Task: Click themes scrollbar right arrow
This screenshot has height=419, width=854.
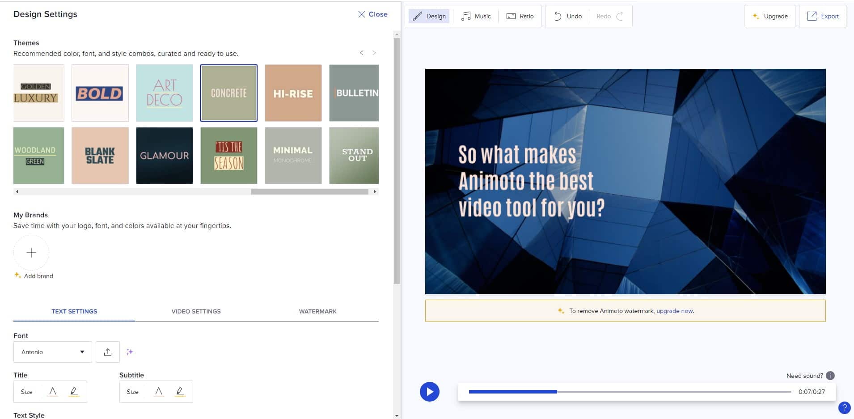Action: coord(375,191)
